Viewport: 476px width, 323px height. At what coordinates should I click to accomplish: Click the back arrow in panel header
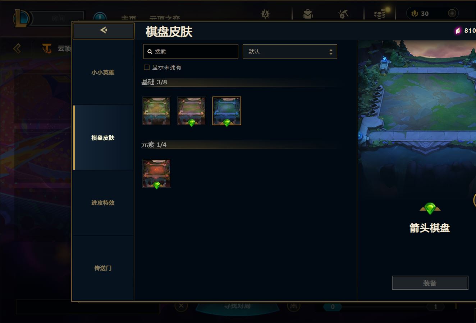tap(104, 31)
